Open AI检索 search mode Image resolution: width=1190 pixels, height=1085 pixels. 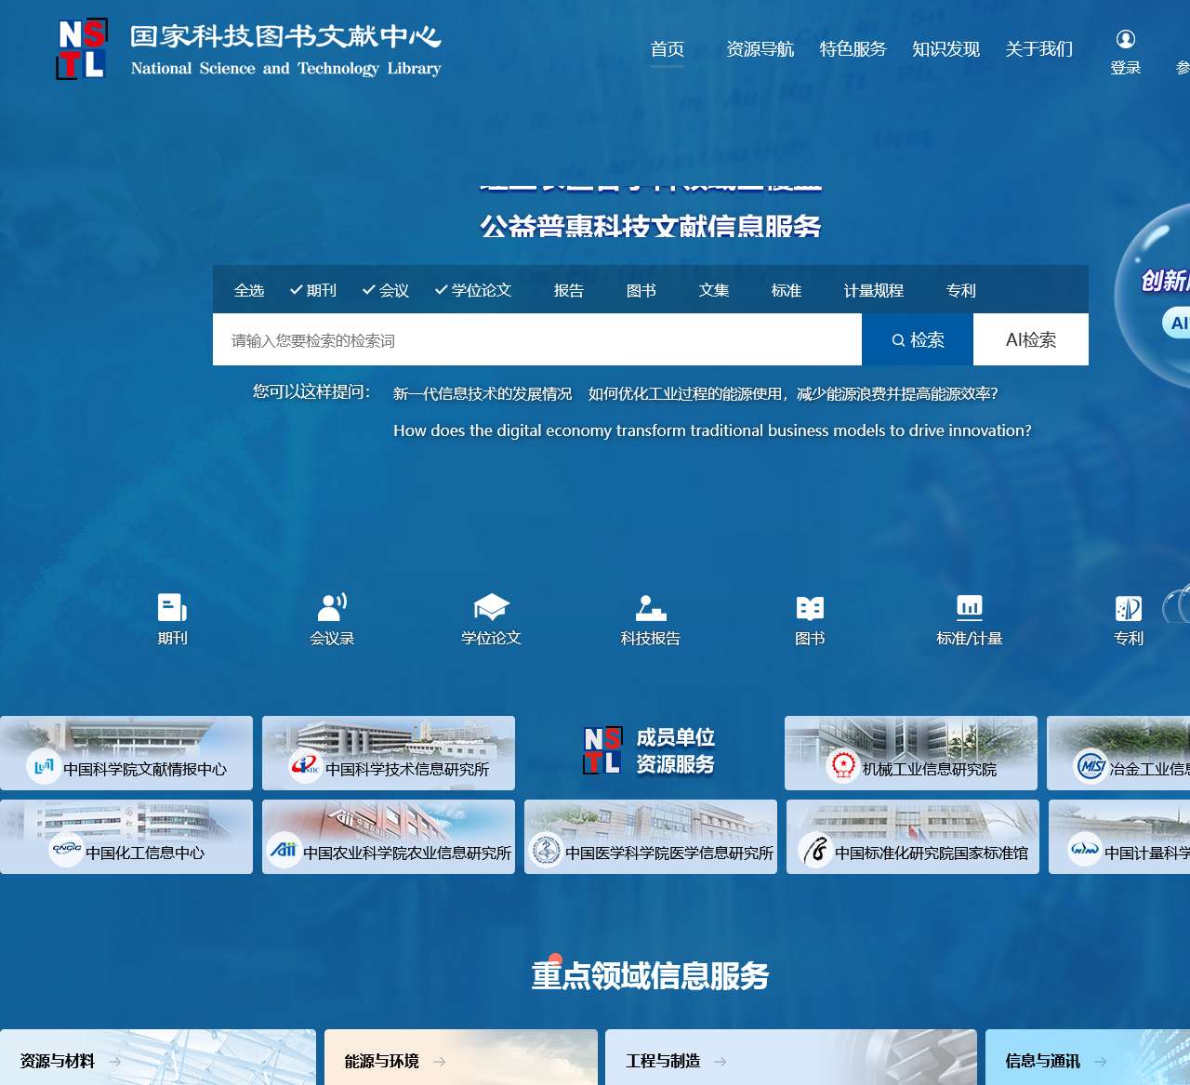point(1031,340)
